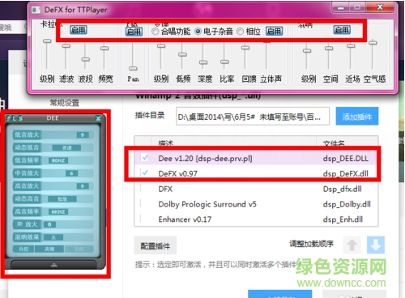Screen dimensions: 405x298
Task: Toggle 启用 in the reverb group
Action: click(x=342, y=30)
